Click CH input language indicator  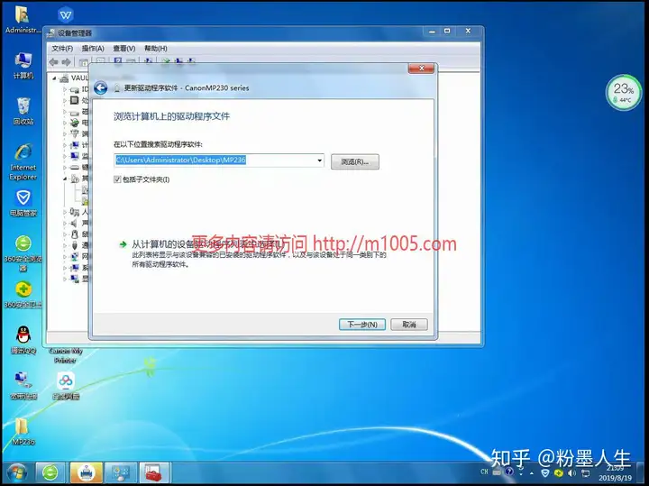(484, 472)
